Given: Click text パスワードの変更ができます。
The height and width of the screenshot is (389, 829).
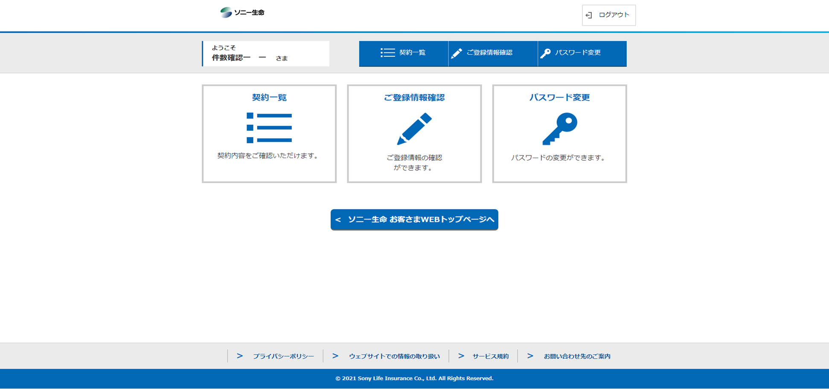Looking at the screenshot, I should (559, 158).
